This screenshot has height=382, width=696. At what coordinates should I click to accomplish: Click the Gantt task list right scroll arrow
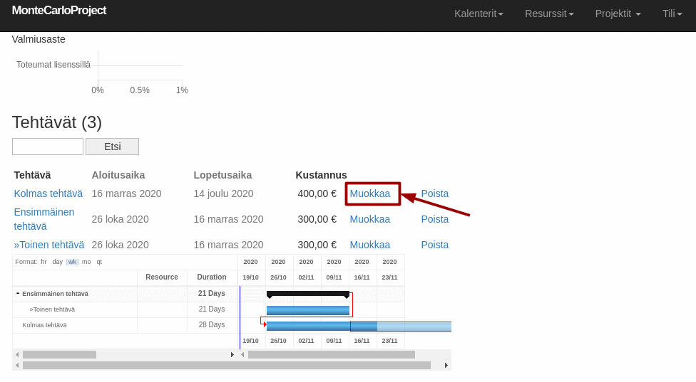tap(232, 354)
